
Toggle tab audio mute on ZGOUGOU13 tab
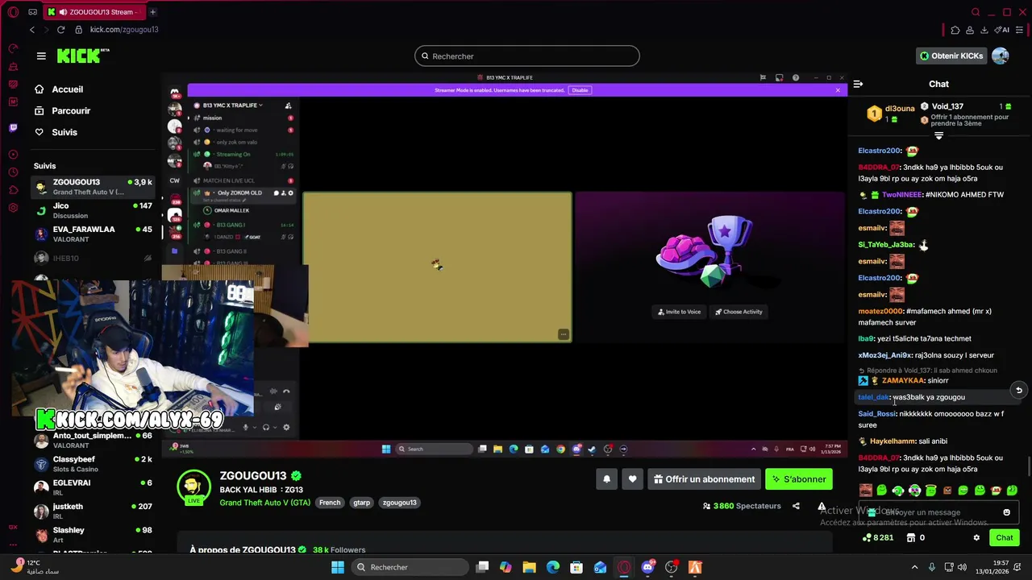pyautogui.click(x=63, y=12)
